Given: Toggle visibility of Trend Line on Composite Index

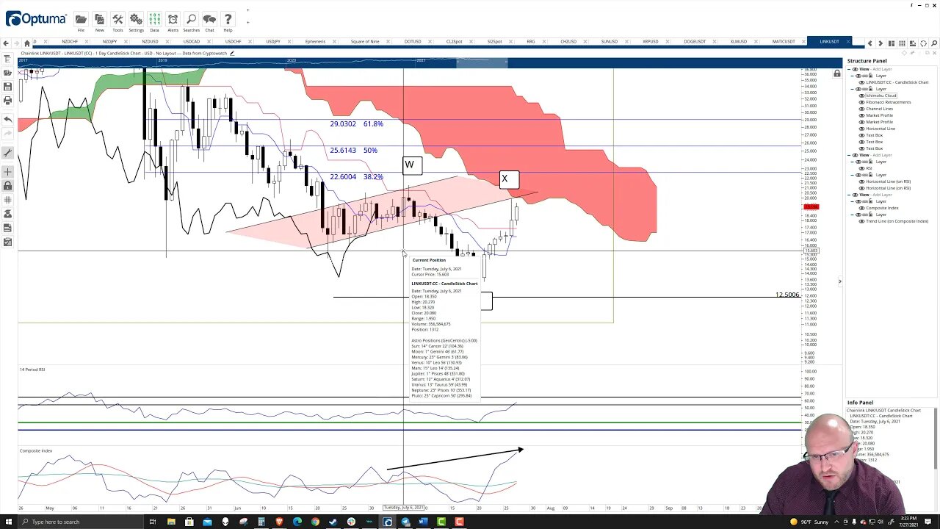Looking at the screenshot, I should [x=862, y=221].
